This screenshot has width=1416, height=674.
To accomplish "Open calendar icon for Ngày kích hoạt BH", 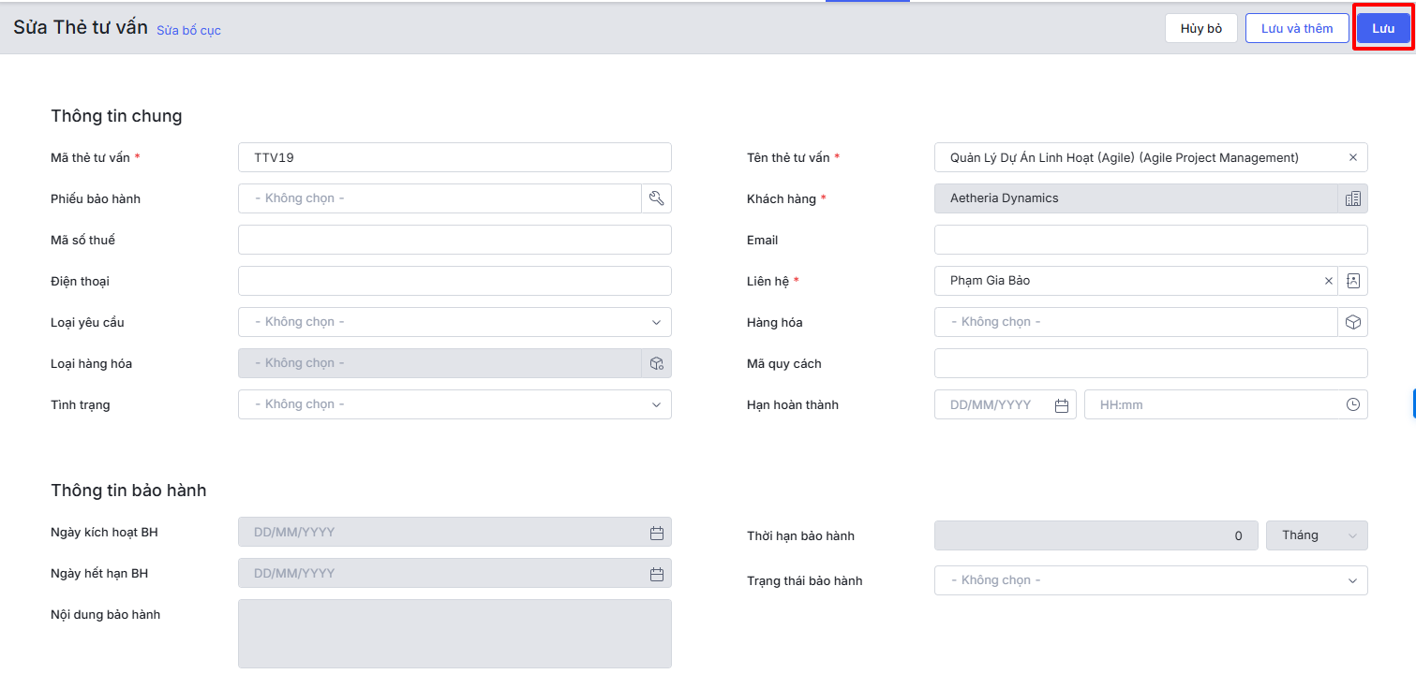I will tap(656, 533).
